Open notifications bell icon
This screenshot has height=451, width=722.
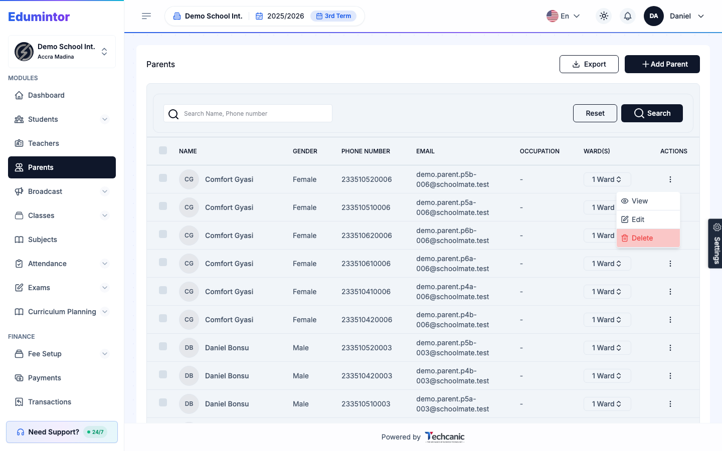coord(628,16)
